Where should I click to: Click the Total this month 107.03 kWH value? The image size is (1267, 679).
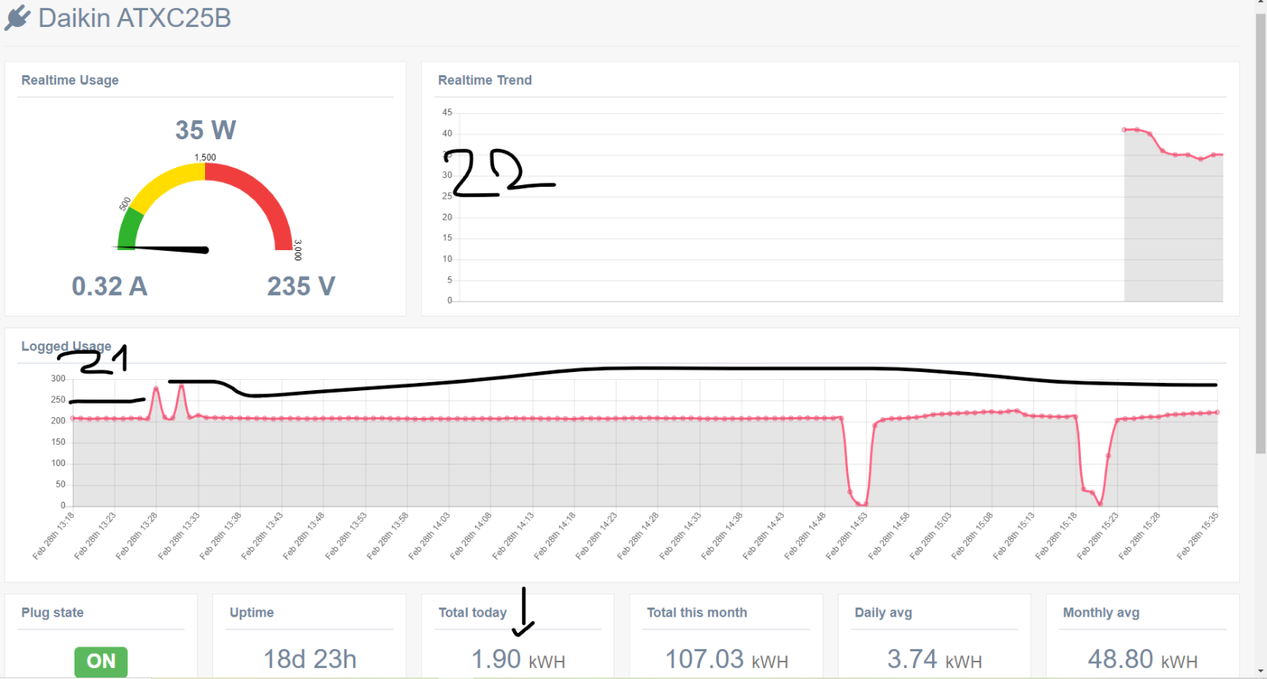tap(726, 659)
